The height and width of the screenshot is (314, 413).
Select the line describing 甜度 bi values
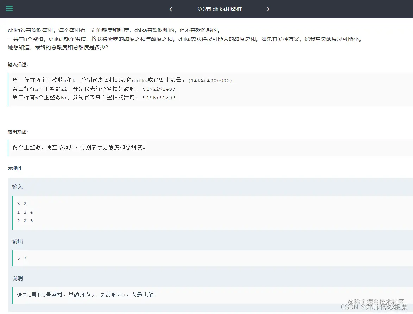(x=94, y=97)
